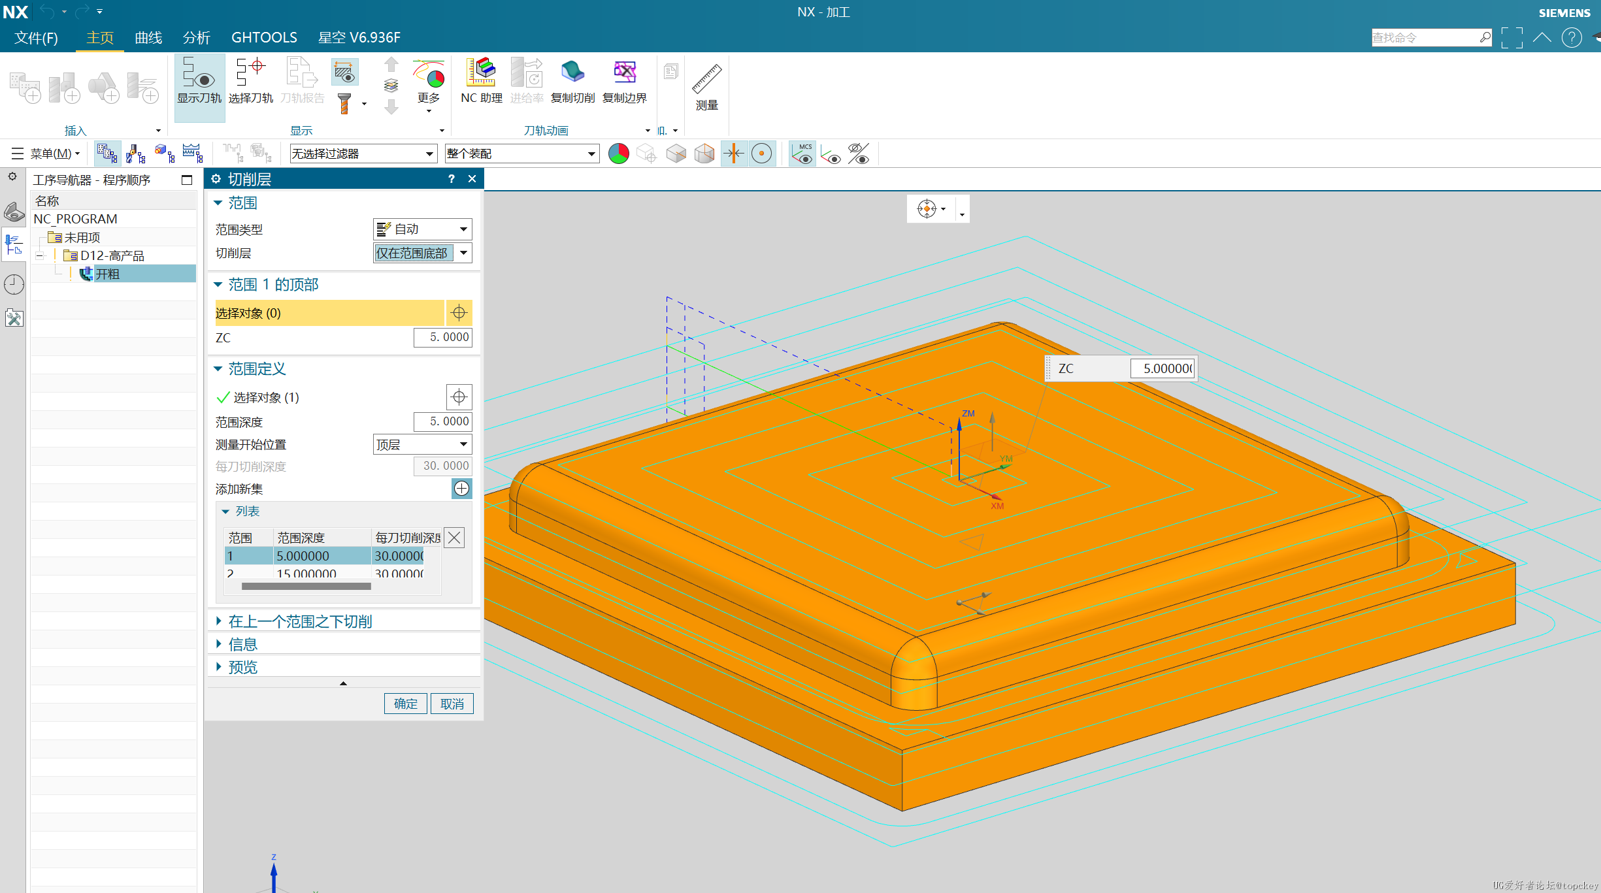Click the list horizontal scrollbar

click(306, 586)
